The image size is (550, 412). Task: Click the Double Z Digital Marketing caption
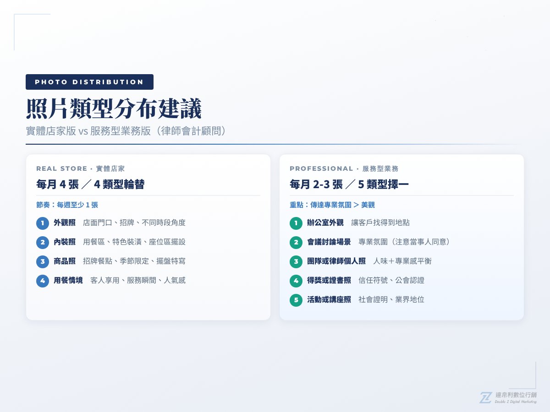pyautogui.click(x=516, y=402)
